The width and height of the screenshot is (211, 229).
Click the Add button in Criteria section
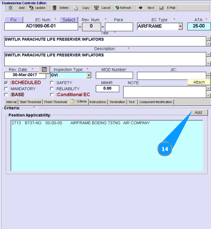click(198, 112)
